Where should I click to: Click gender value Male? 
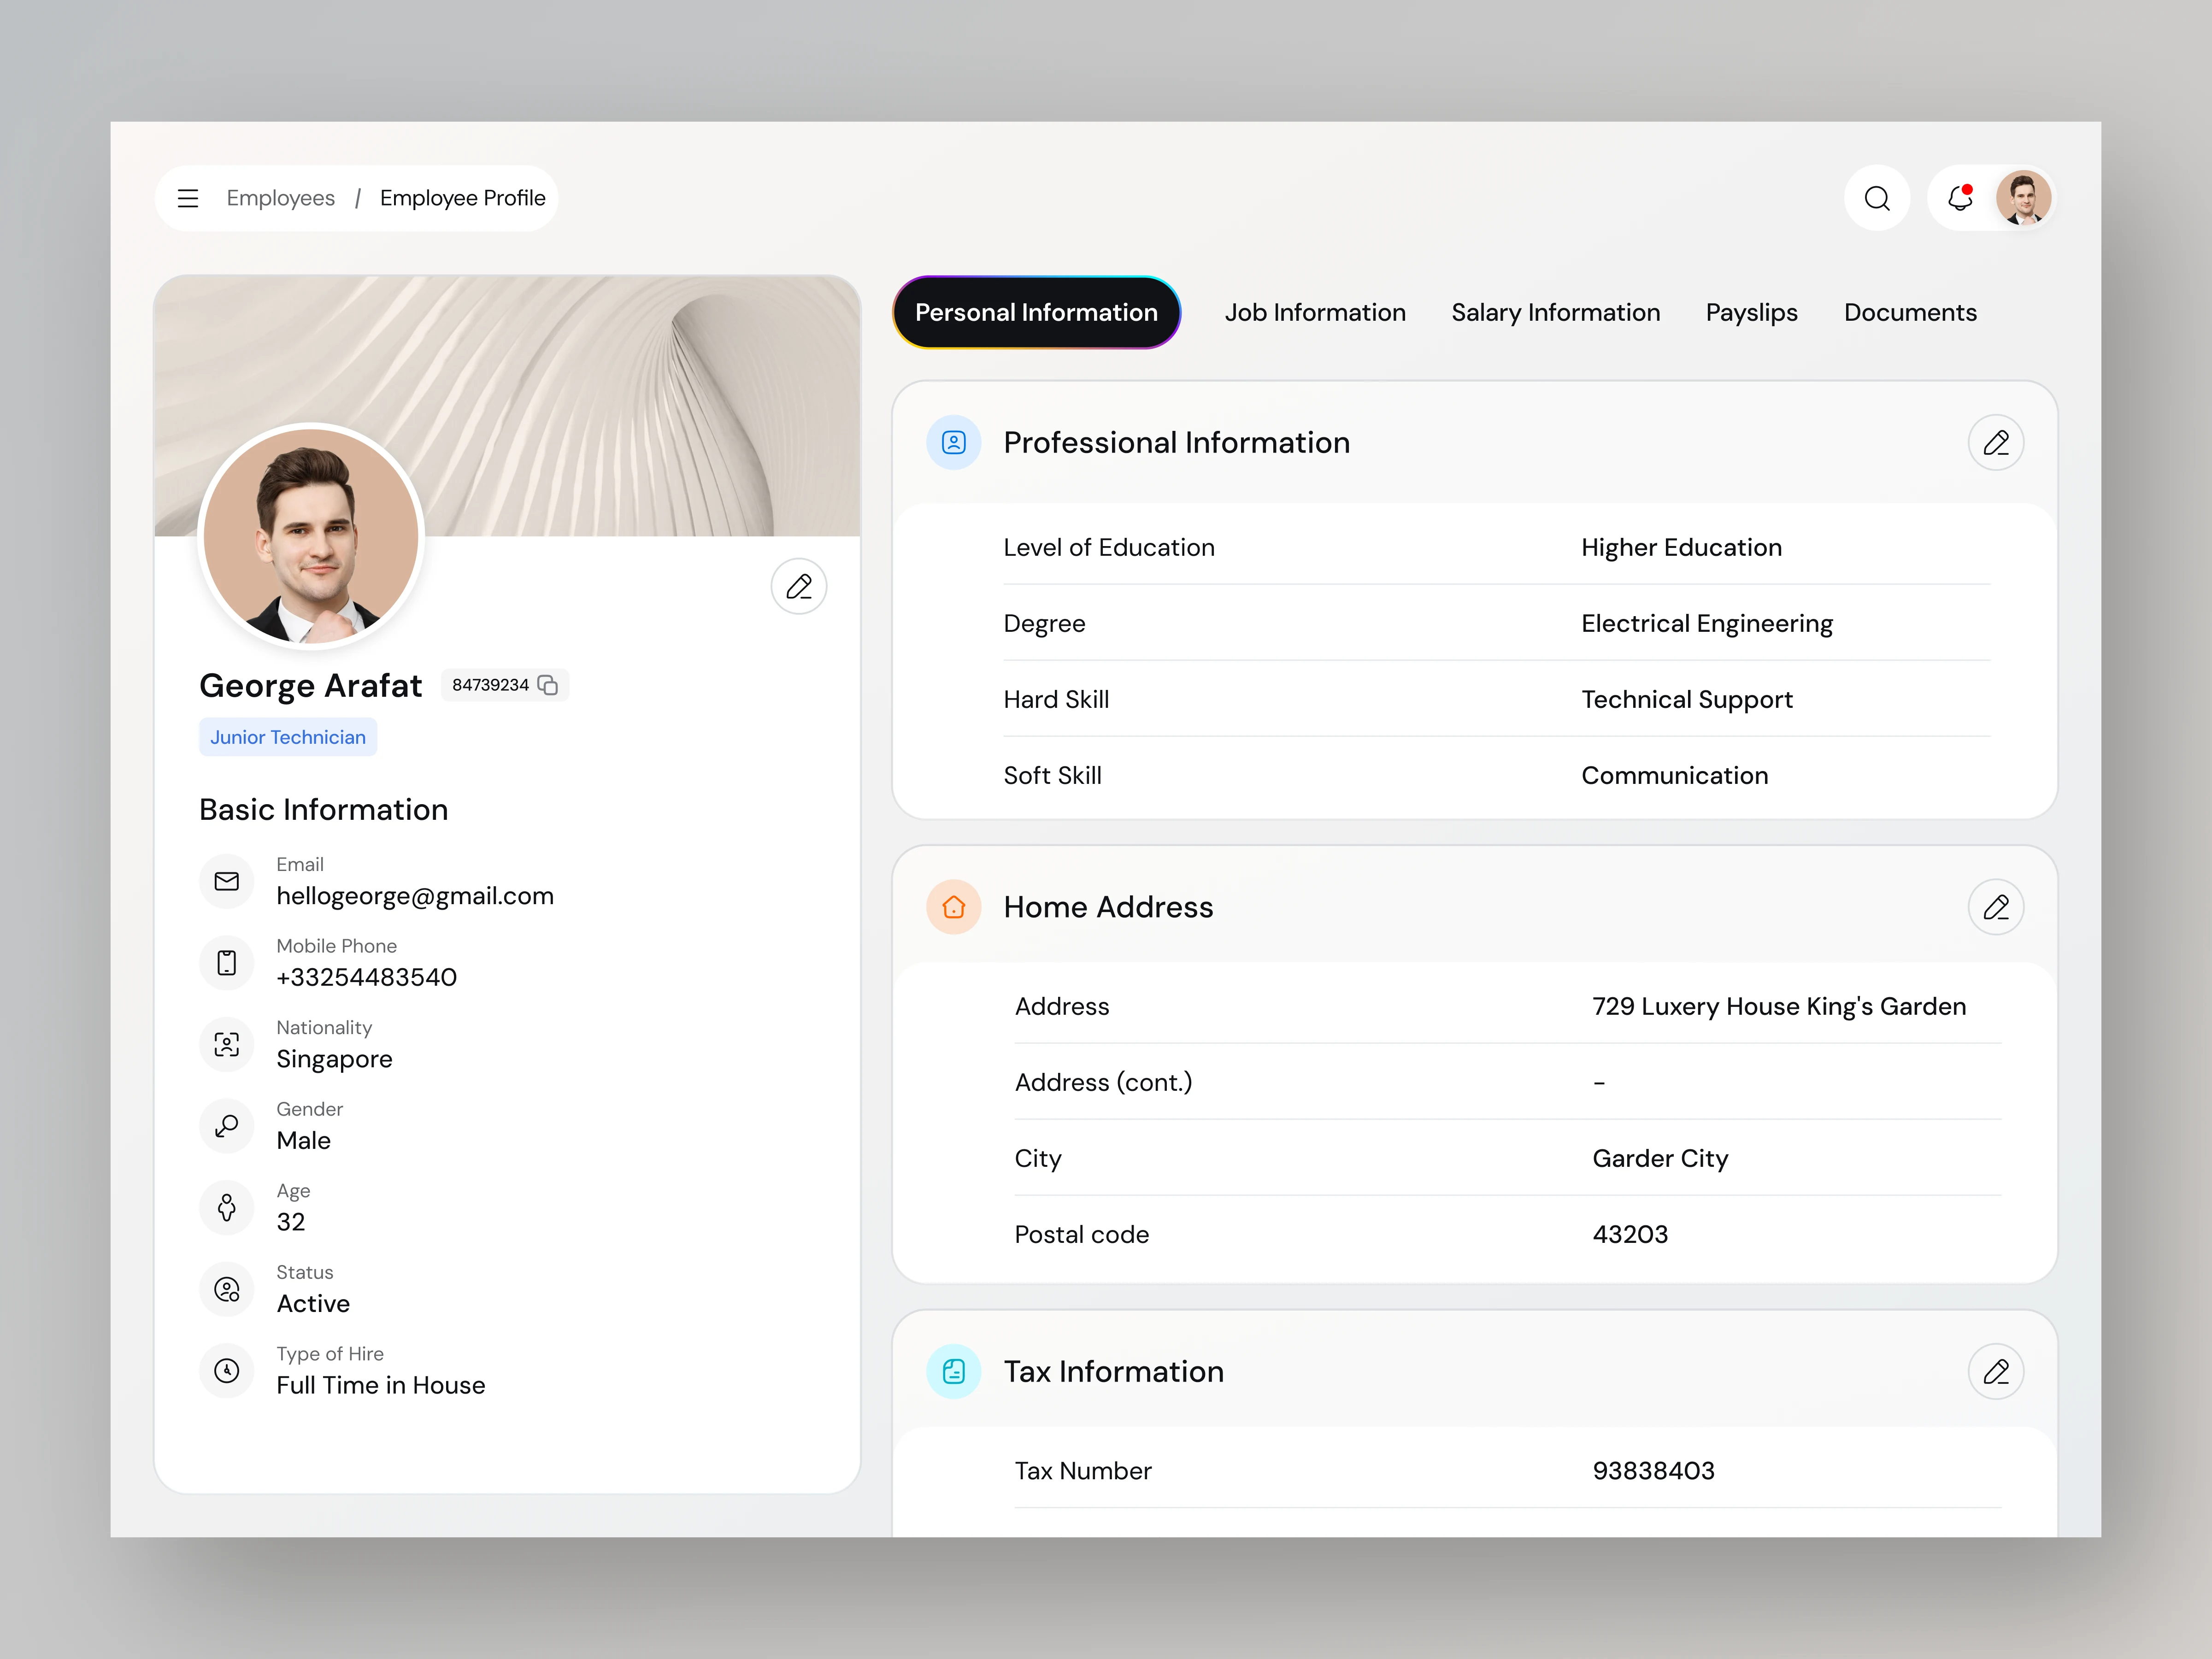pos(304,1140)
